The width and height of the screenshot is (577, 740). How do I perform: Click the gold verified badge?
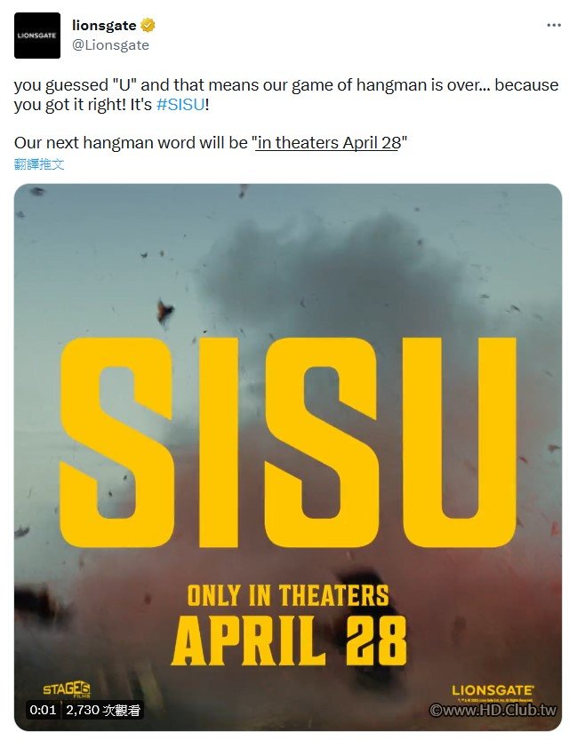148,26
